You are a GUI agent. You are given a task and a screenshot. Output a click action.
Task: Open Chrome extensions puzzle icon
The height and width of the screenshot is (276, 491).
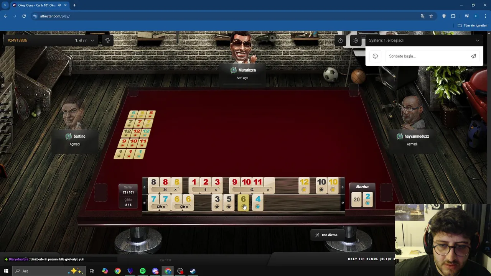click(x=453, y=16)
